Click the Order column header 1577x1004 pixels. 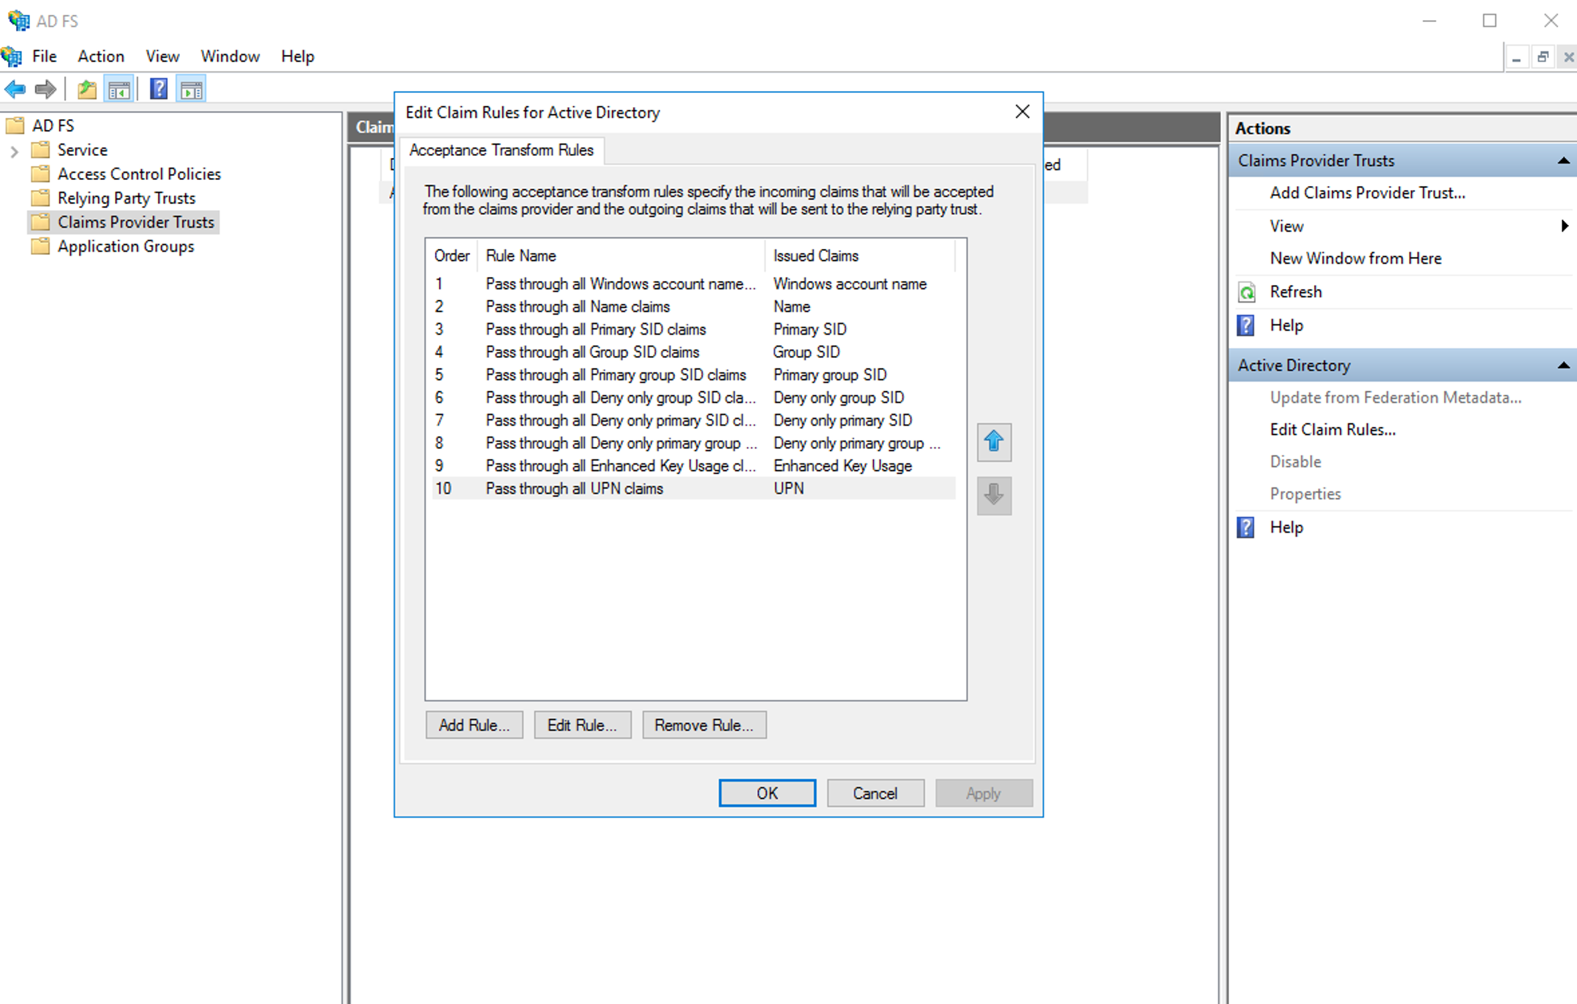(452, 256)
